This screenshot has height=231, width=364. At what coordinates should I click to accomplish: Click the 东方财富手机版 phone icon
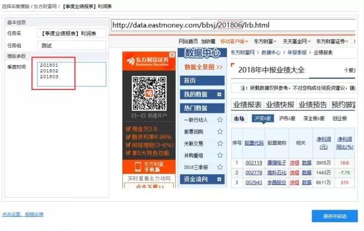pos(138,166)
